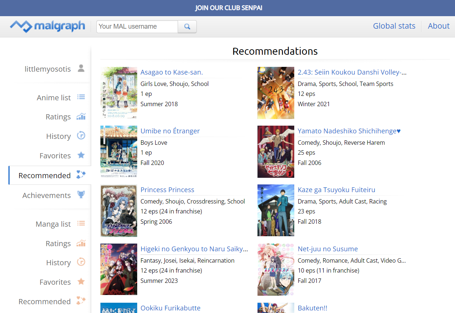
Task: Click the Join Our Club Senpai banner
Action: pyautogui.click(x=228, y=8)
